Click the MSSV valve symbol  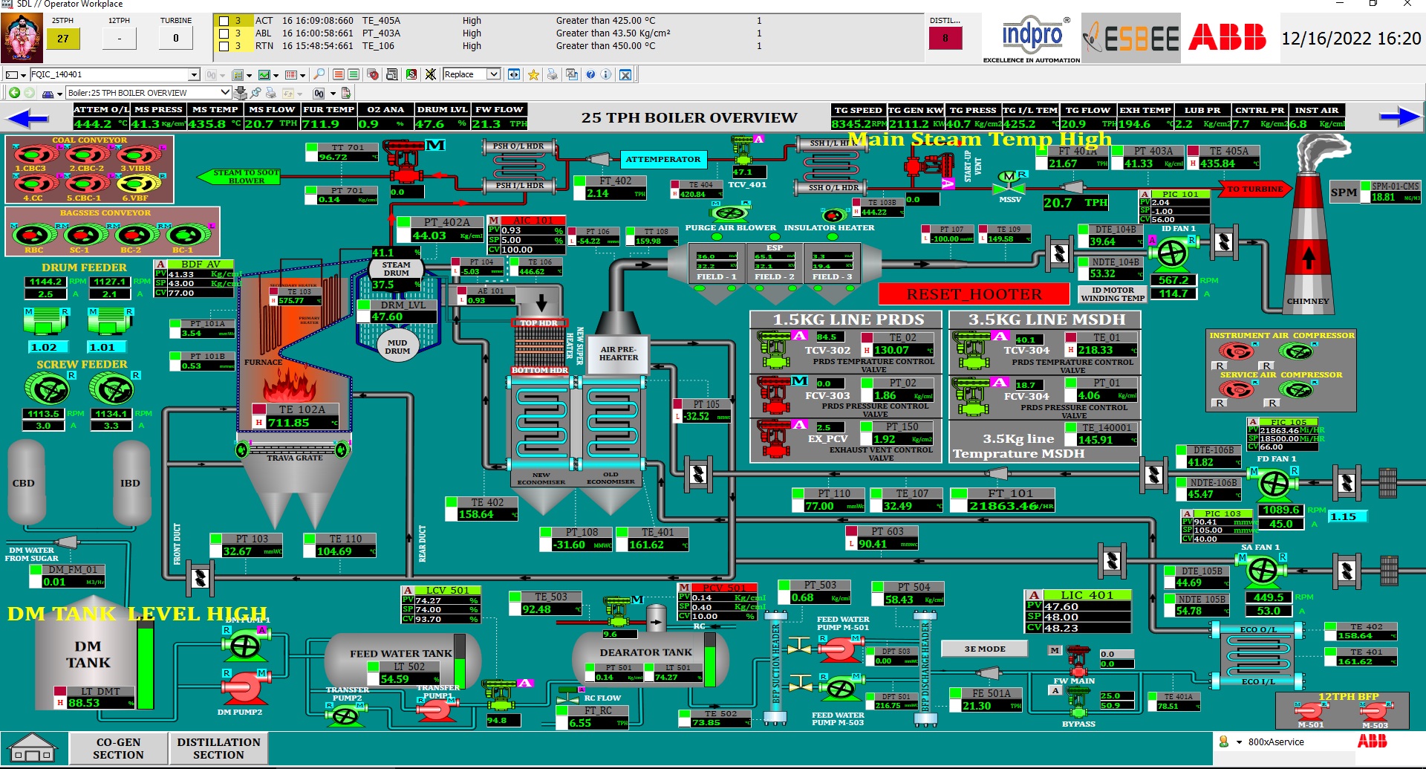(1009, 184)
